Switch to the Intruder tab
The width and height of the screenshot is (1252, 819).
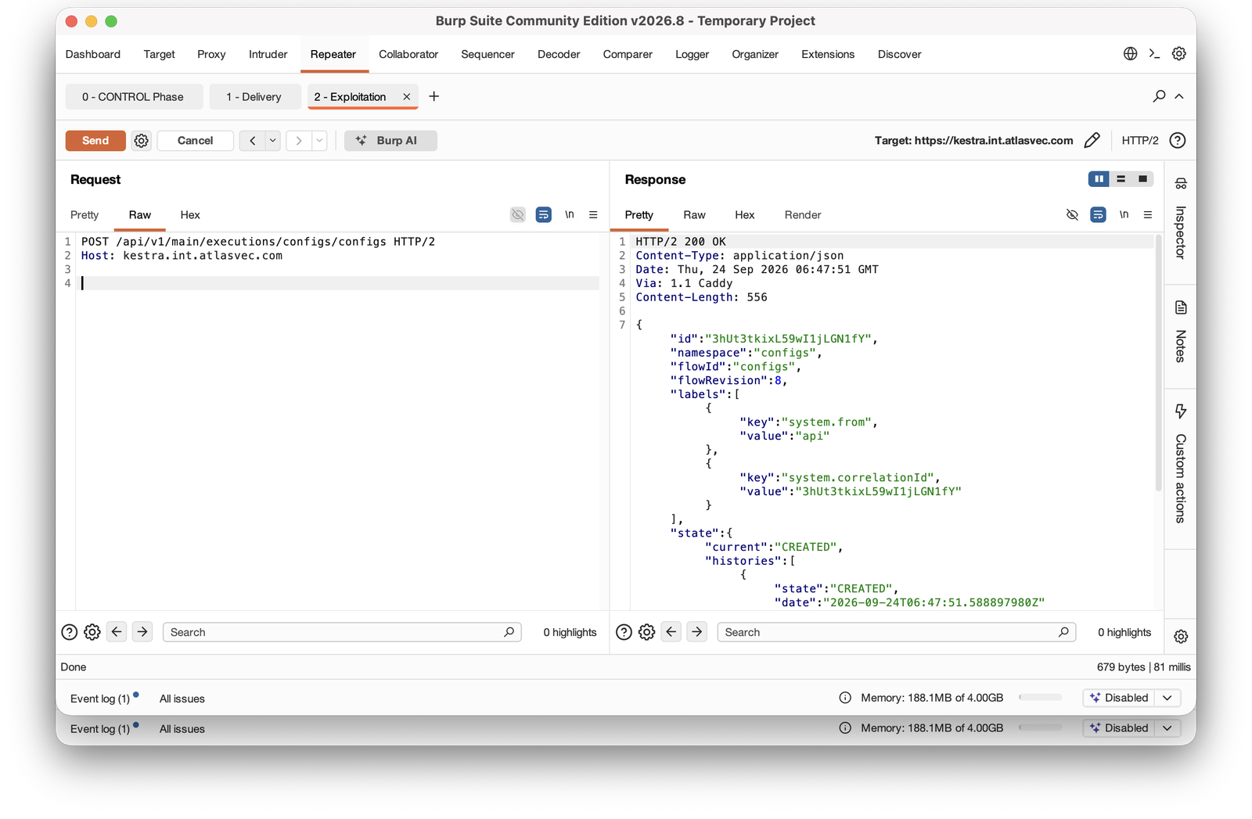268,54
